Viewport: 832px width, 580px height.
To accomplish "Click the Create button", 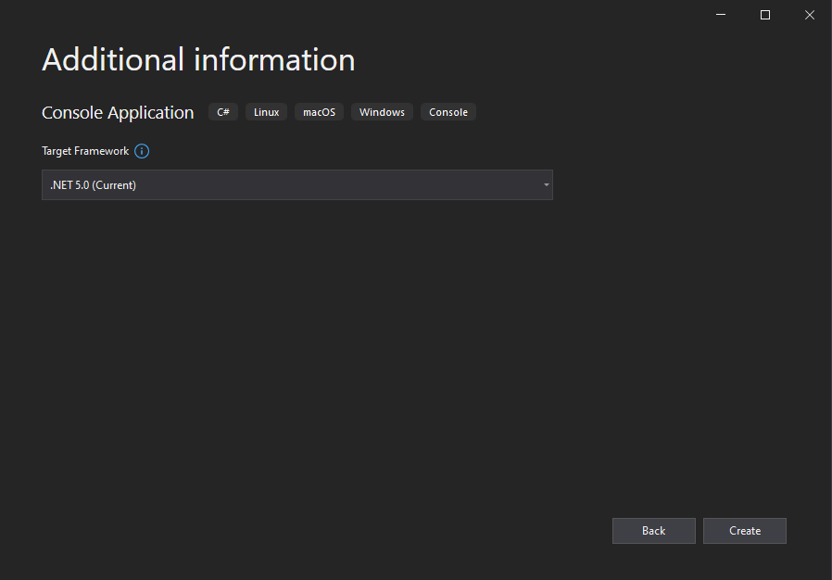I will coord(745,531).
